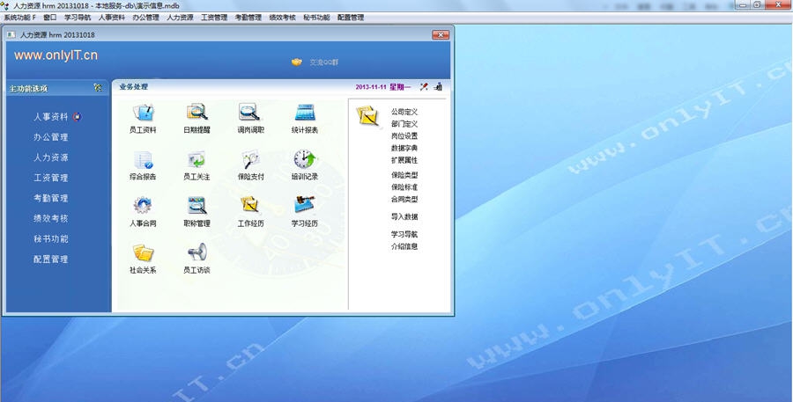
Task: Open 办公管理 menu in menu bar
Action: (x=145, y=18)
